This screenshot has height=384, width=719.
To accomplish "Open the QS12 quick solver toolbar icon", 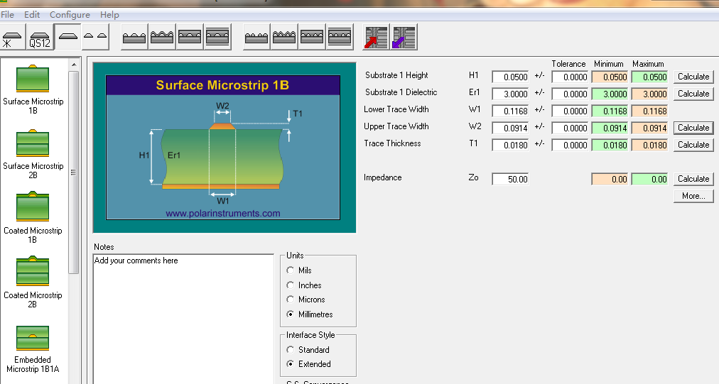I will pos(40,37).
